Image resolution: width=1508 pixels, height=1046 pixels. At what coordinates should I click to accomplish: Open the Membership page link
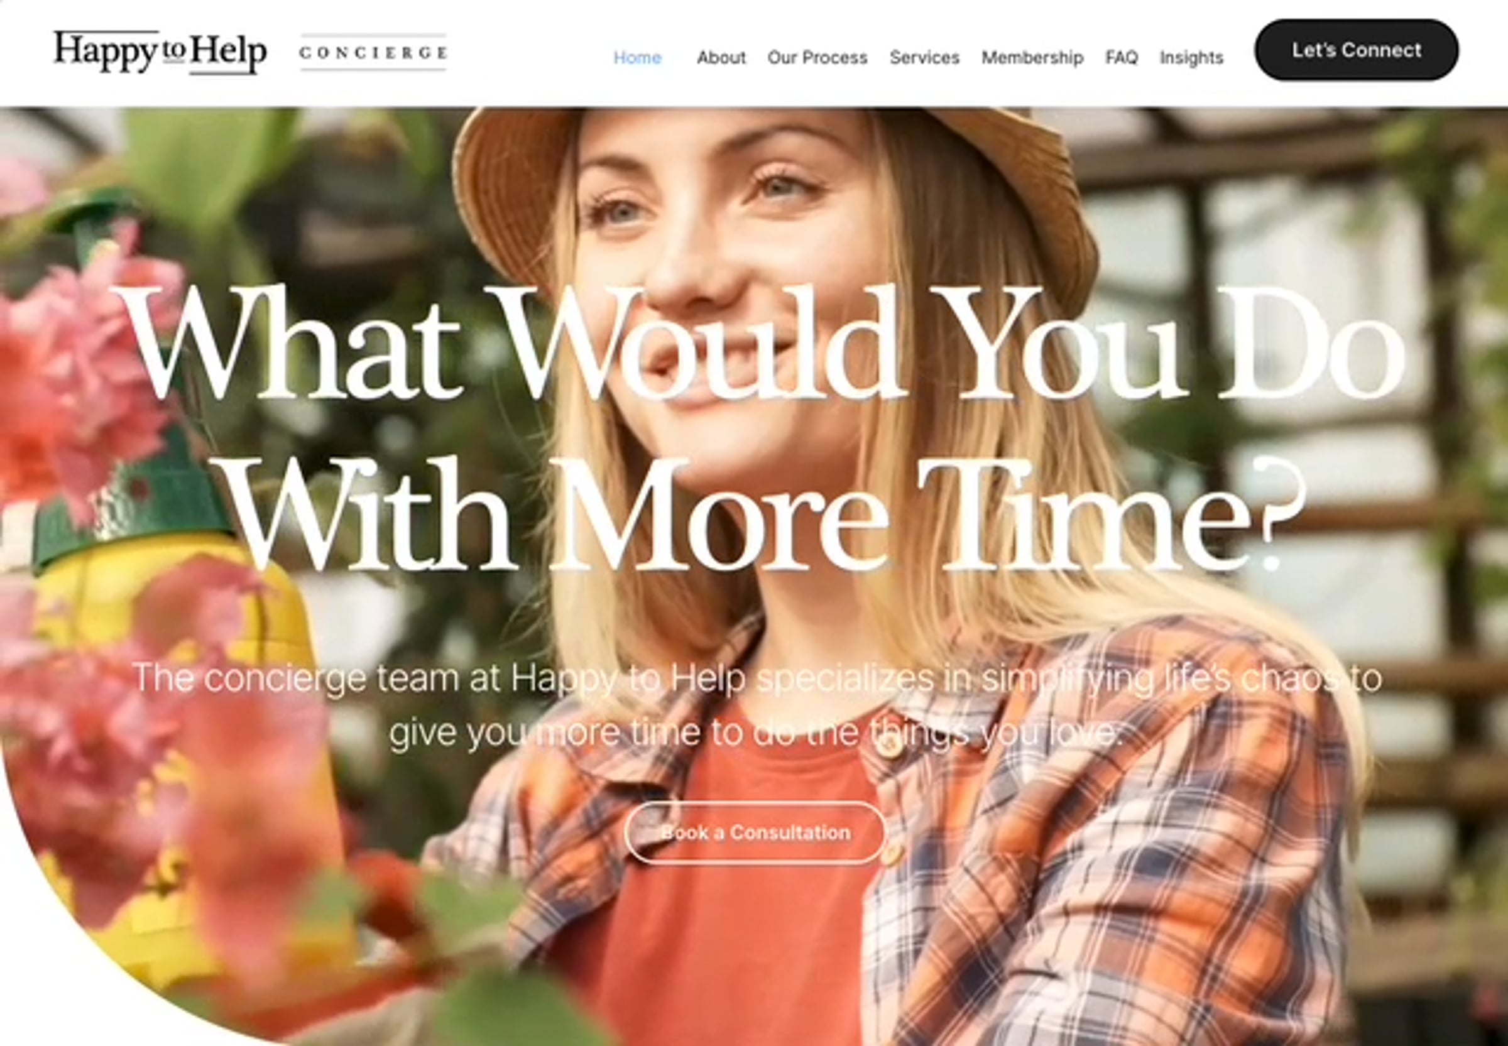(1032, 58)
